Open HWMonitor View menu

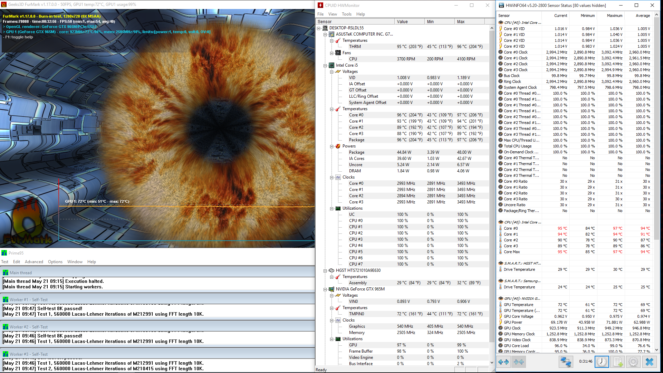click(333, 14)
